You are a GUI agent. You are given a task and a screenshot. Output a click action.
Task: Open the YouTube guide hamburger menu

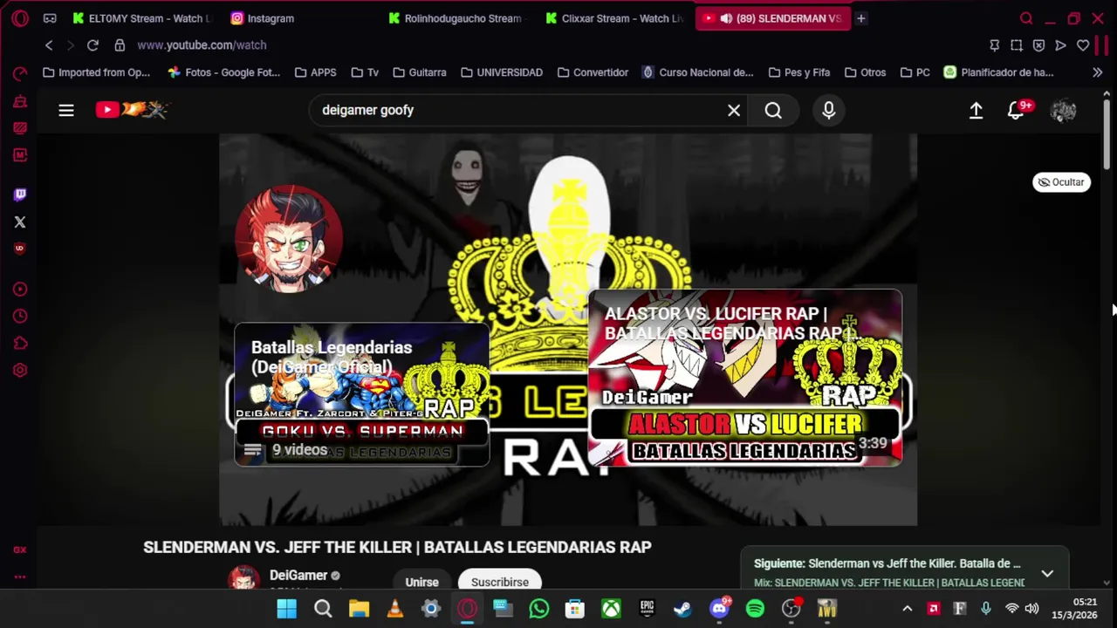(66, 110)
